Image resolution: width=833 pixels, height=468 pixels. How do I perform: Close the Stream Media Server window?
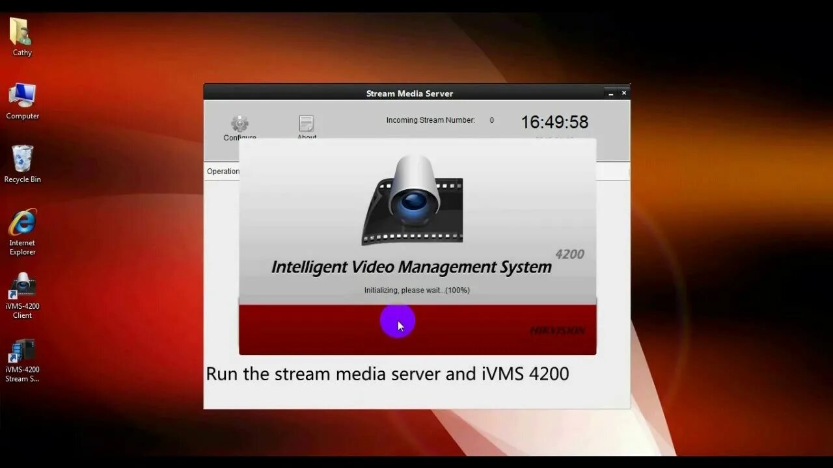coord(623,93)
